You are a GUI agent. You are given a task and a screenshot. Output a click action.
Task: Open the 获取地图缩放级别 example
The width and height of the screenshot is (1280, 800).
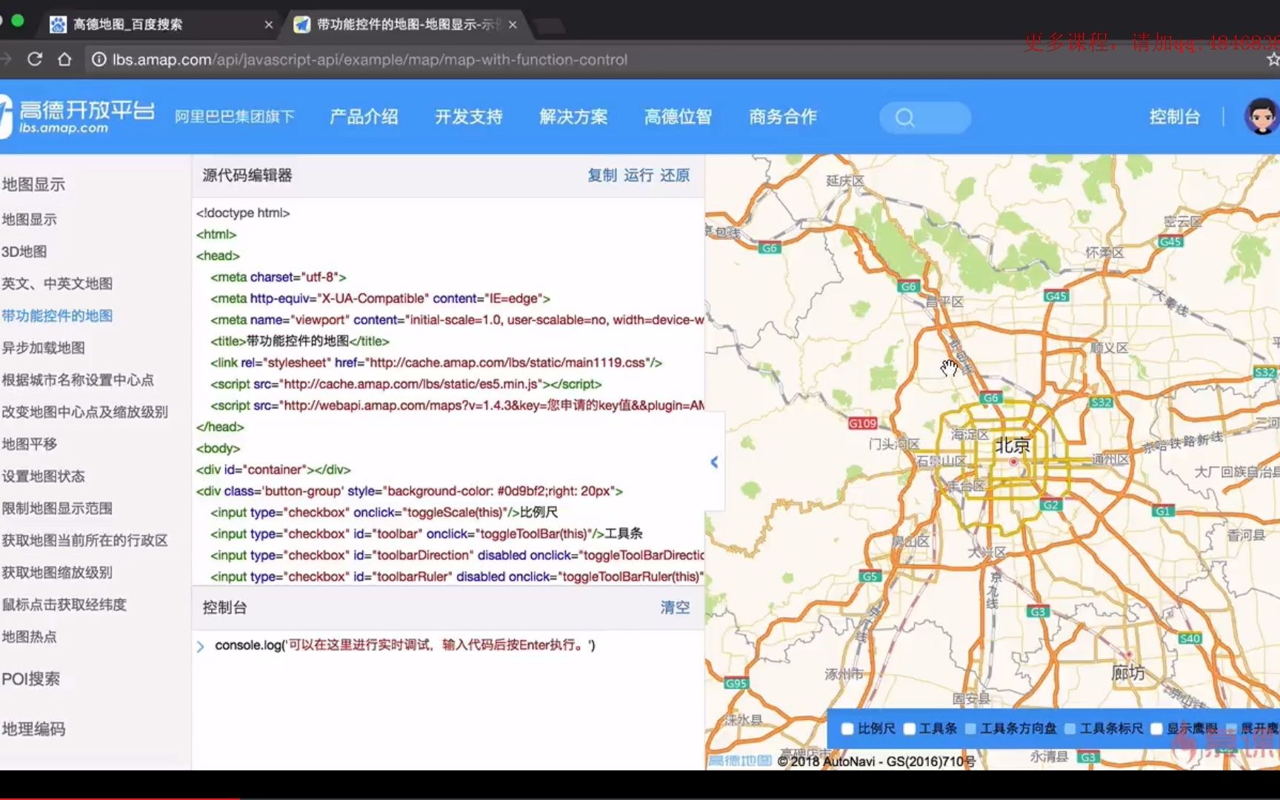tap(57, 573)
